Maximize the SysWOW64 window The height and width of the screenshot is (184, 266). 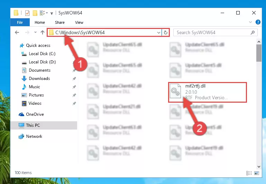pos(238,13)
